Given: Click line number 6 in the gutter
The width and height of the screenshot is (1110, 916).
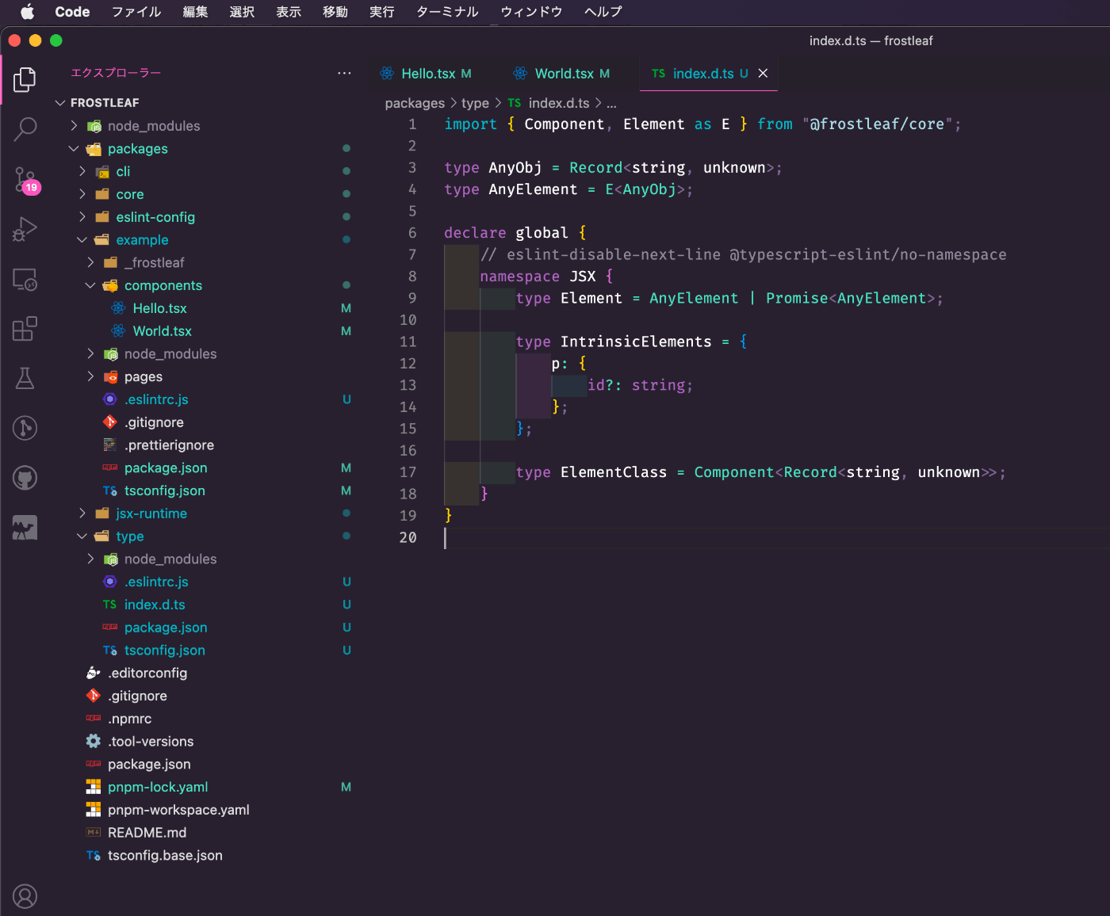Looking at the screenshot, I should click(x=412, y=233).
